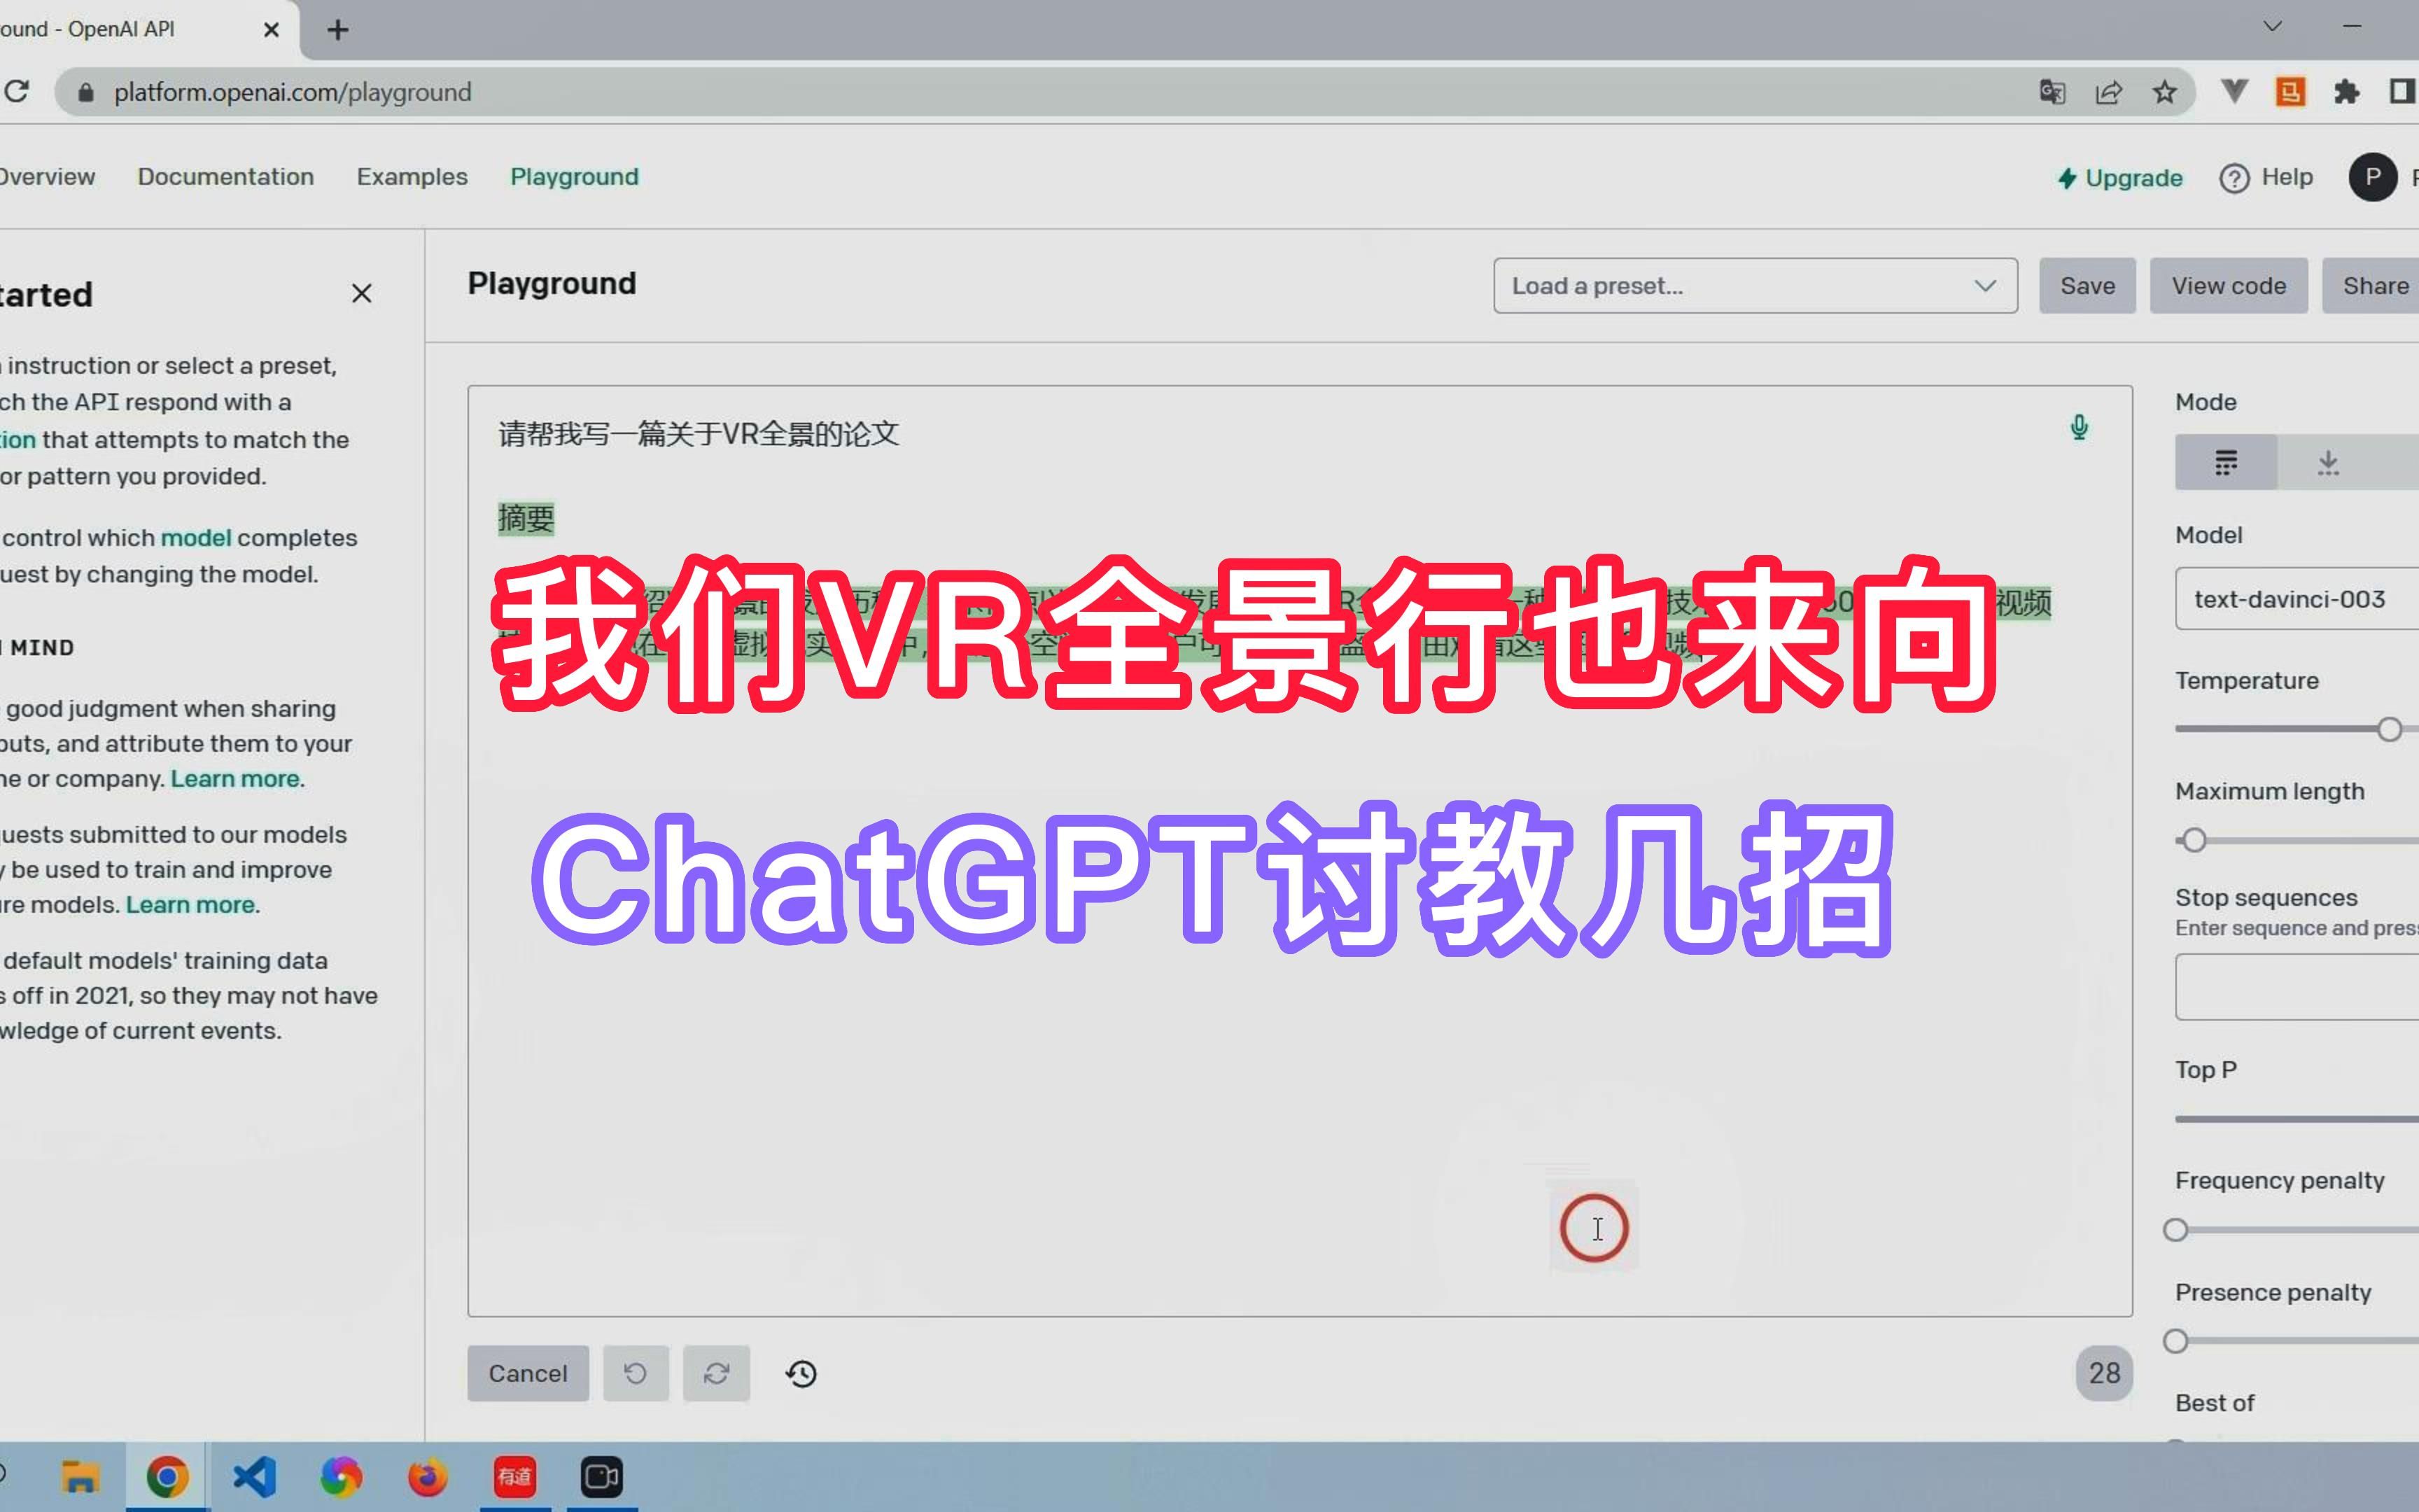Click the undo last icon button
Image resolution: width=2419 pixels, height=1512 pixels.
click(636, 1373)
